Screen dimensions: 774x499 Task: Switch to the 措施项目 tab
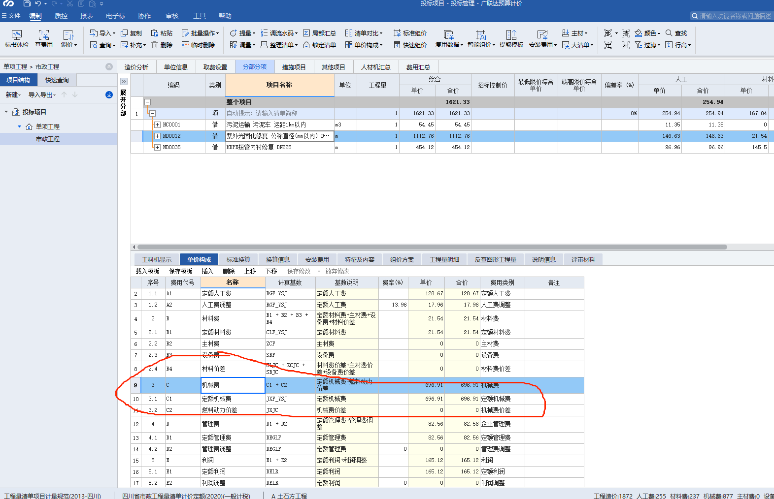294,67
